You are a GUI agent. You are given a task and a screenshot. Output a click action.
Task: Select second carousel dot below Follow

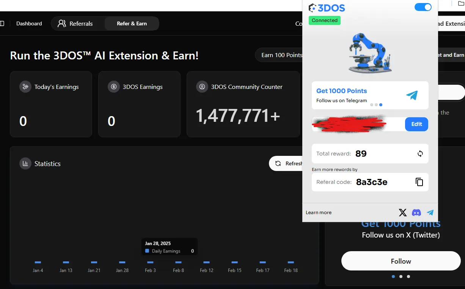point(401,277)
